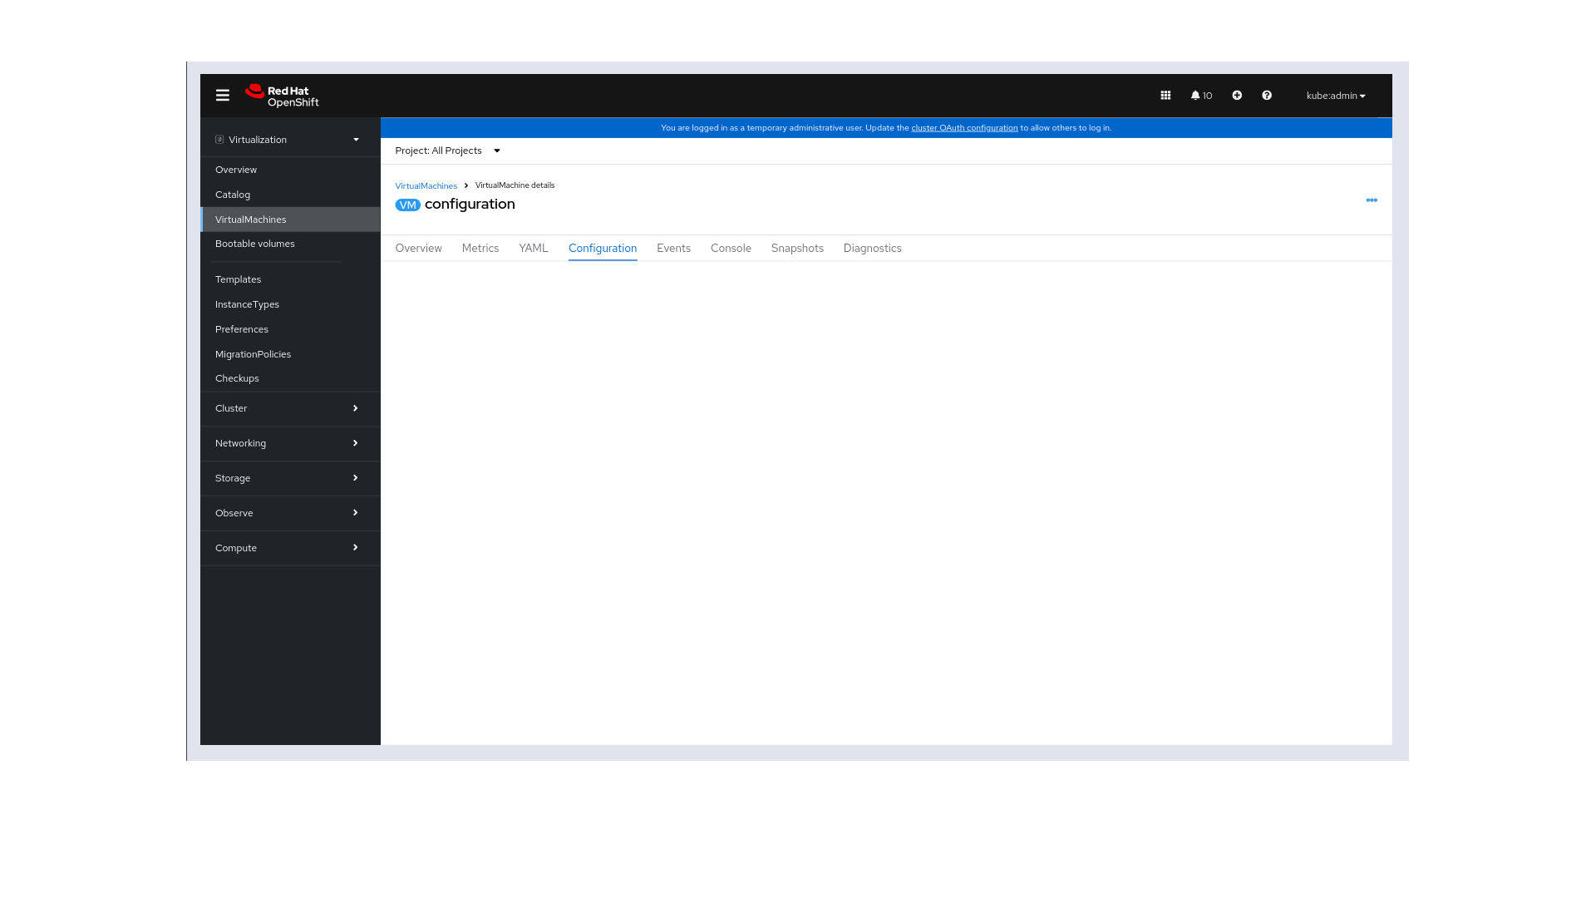Expand the Networking nav section
The height and width of the screenshot is (898, 1596).
(x=288, y=443)
